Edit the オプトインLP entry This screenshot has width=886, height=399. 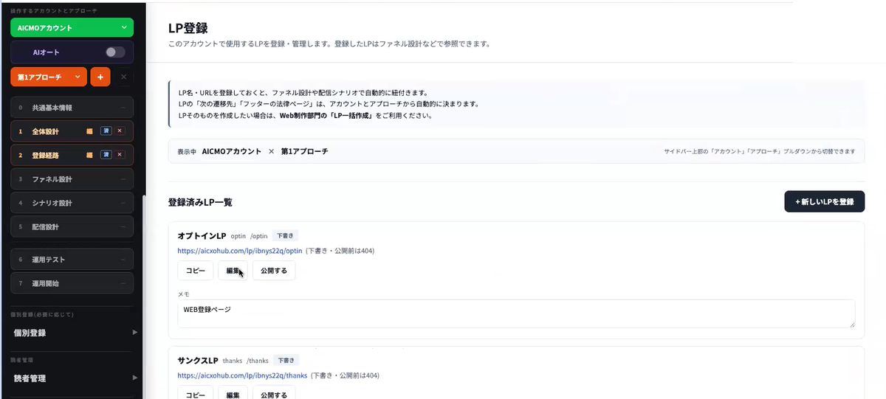[233, 271]
